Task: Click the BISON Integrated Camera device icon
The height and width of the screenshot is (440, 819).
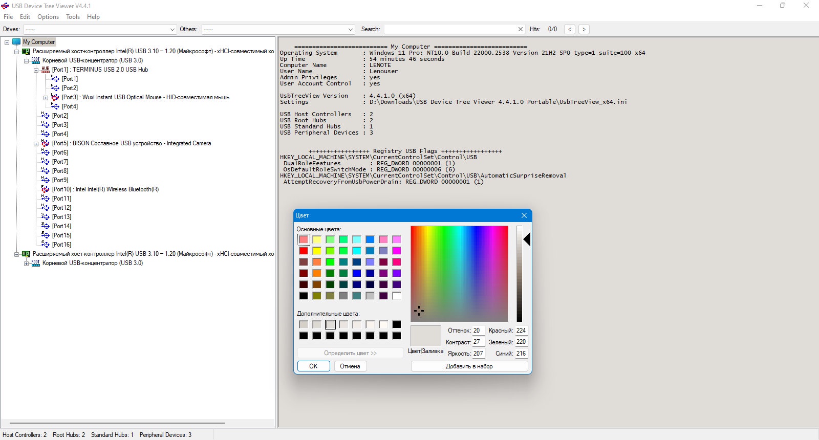Action: pyautogui.click(x=46, y=143)
